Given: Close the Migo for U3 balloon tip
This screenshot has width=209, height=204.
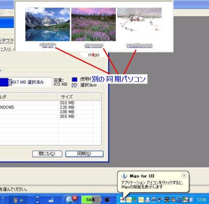Looking at the screenshot, I should pos(184,176).
